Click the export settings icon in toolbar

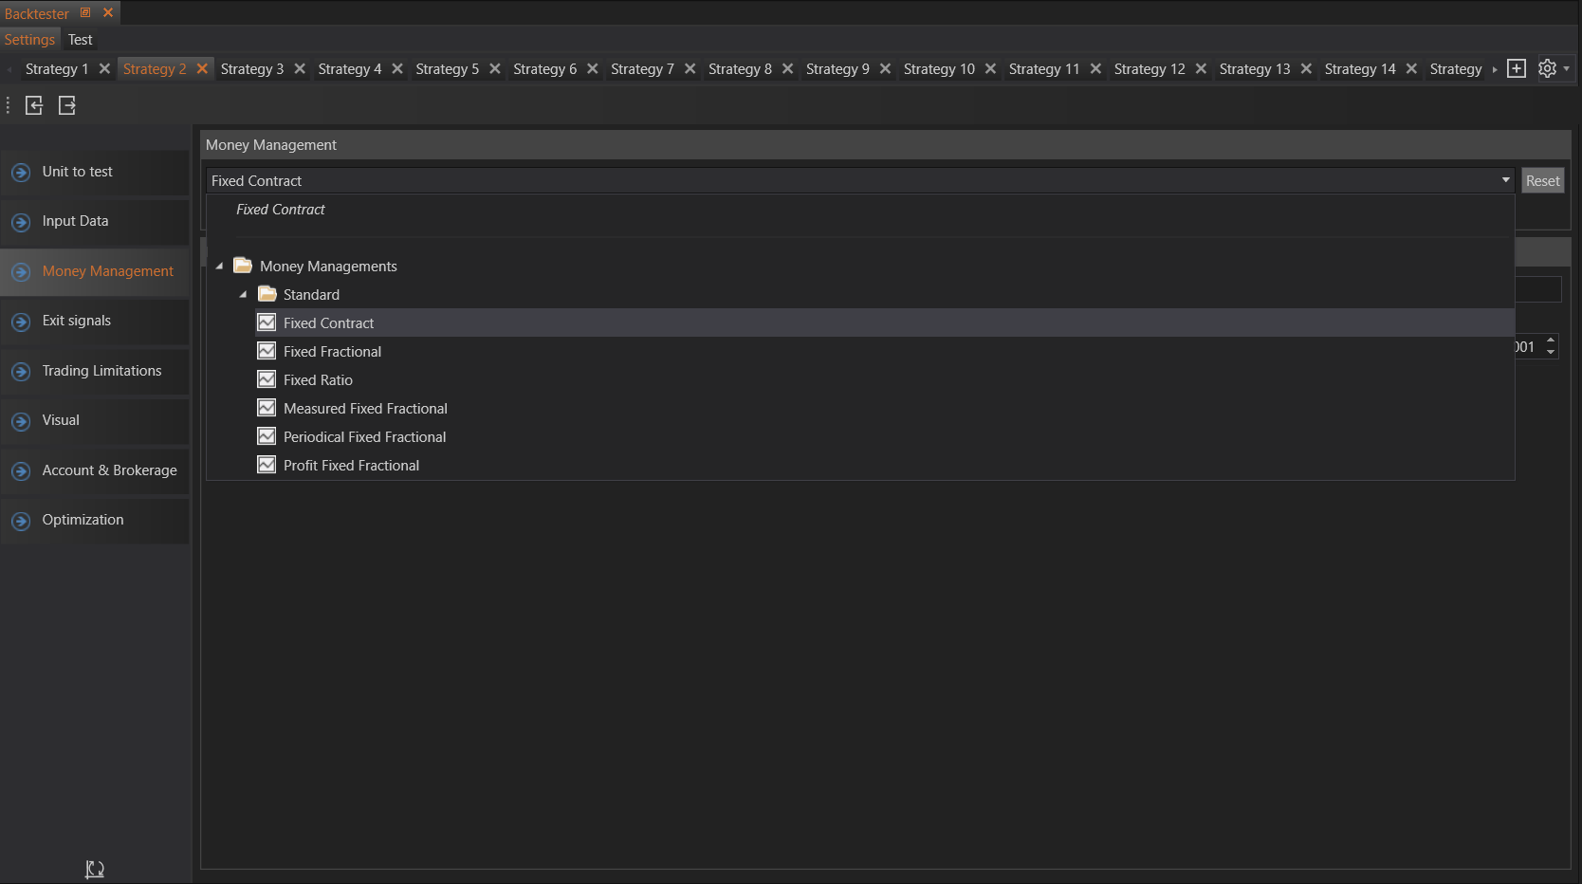[x=67, y=105]
